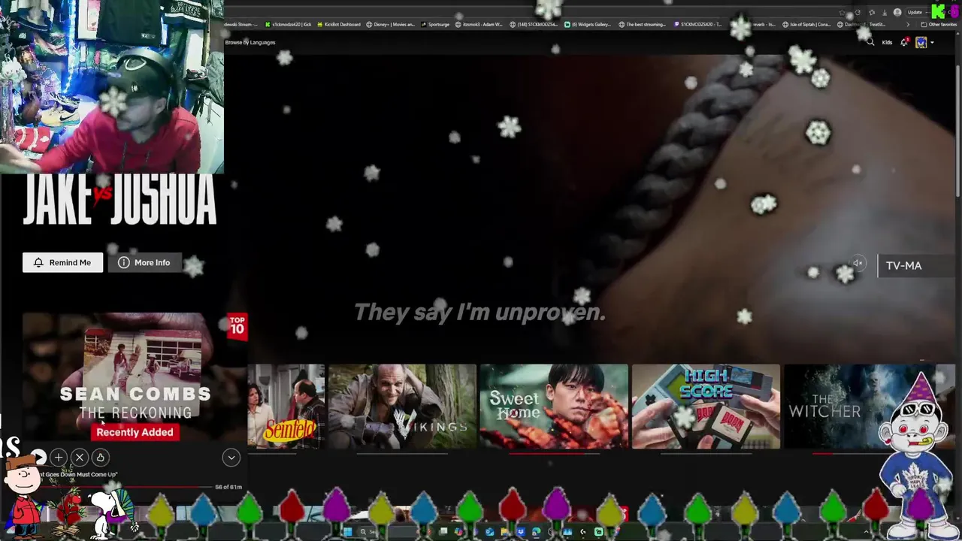962x541 pixels.
Task: Open the Sweet Home thumbnail
Action: [x=554, y=407]
